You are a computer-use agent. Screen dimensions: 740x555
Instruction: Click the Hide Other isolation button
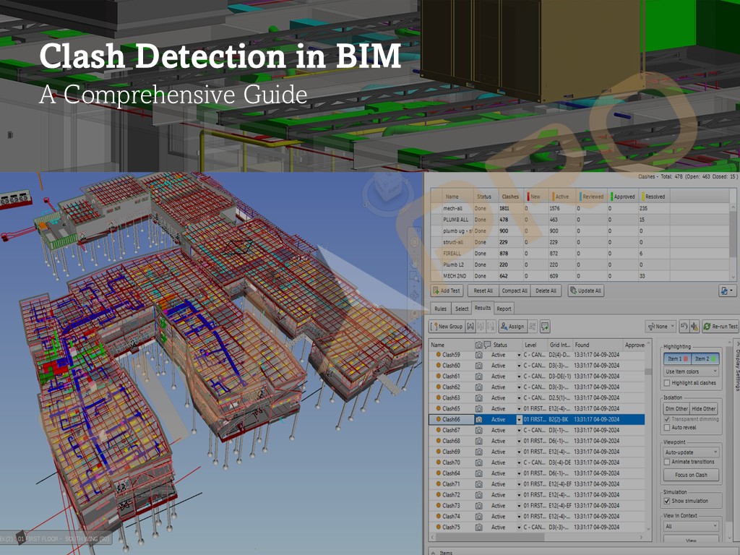click(704, 408)
